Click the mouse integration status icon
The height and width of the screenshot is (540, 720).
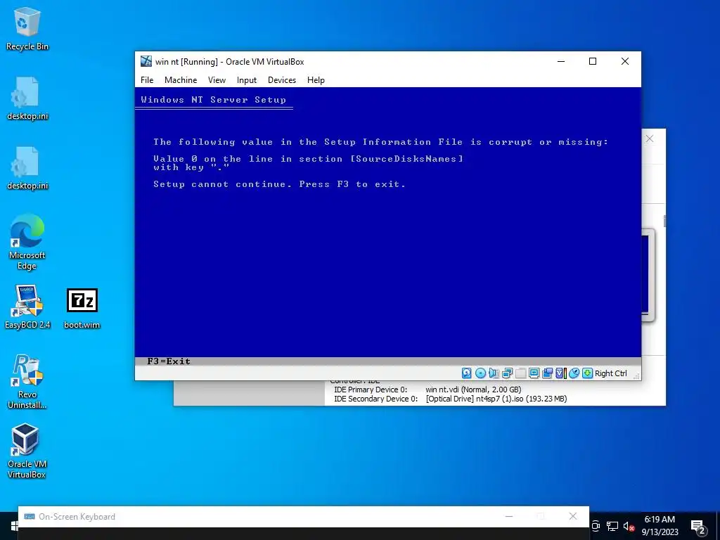(574, 373)
